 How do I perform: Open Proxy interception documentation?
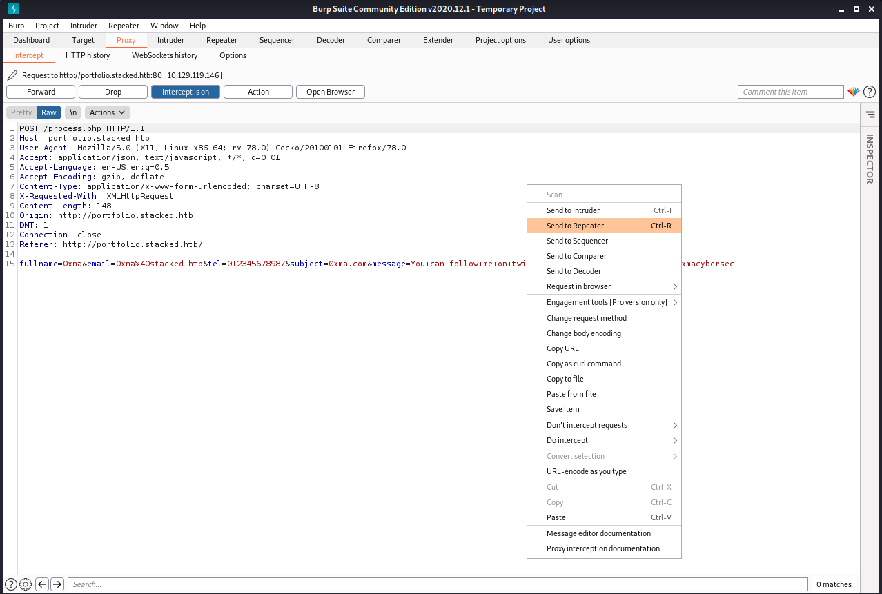tap(604, 548)
